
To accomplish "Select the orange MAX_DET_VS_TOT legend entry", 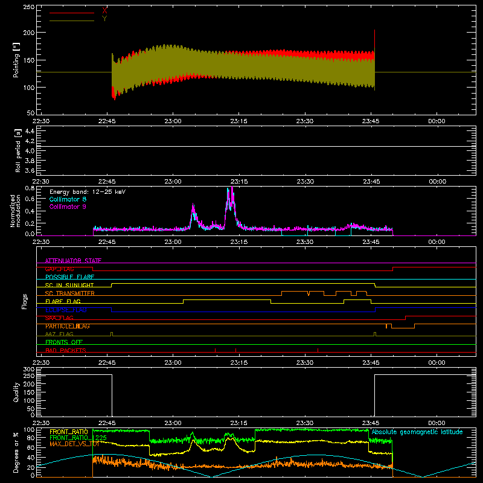I will click(x=74, y=444).
